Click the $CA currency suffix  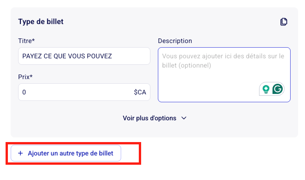pyautogui.click(x=140, y=92)
